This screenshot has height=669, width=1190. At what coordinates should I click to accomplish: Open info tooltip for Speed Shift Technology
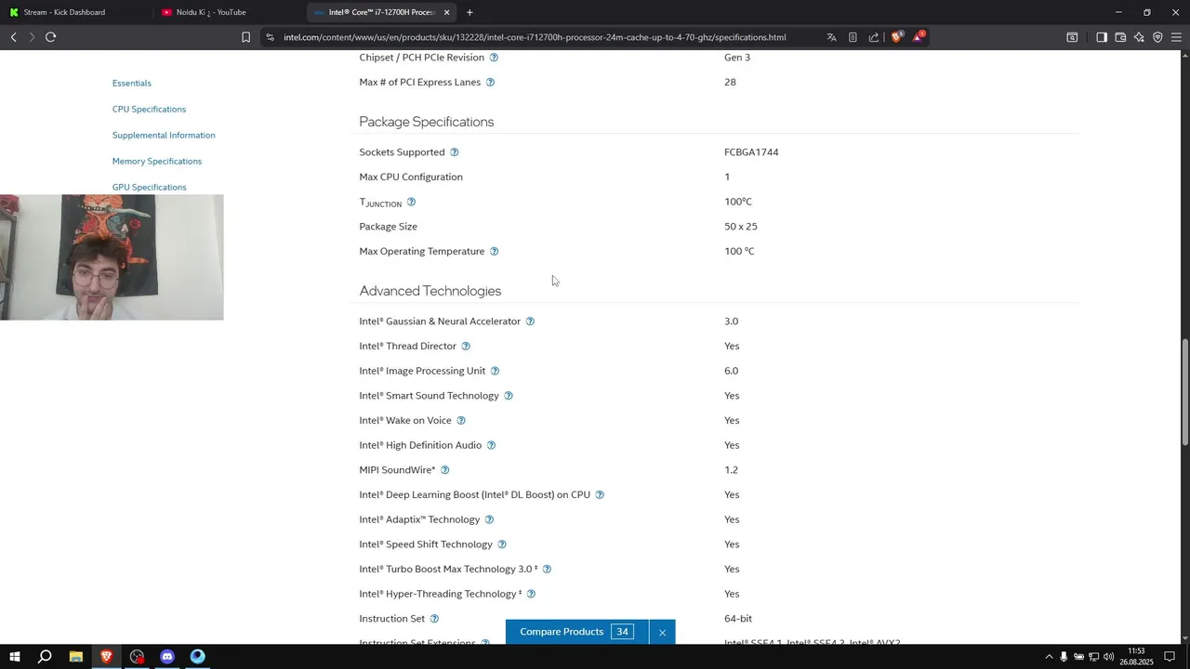click(x=502, y=544)
